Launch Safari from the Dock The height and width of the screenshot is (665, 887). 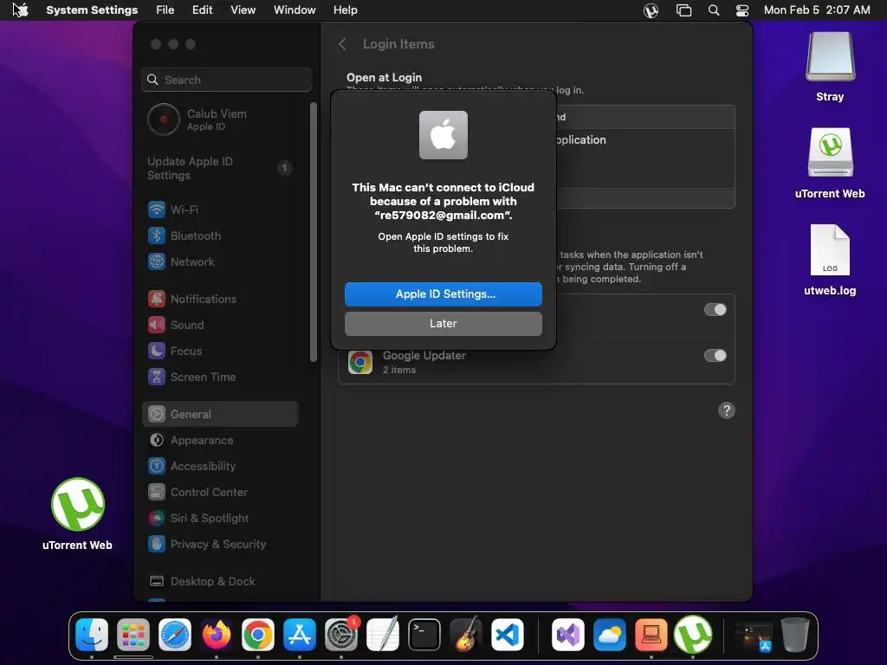coord(175,635)
